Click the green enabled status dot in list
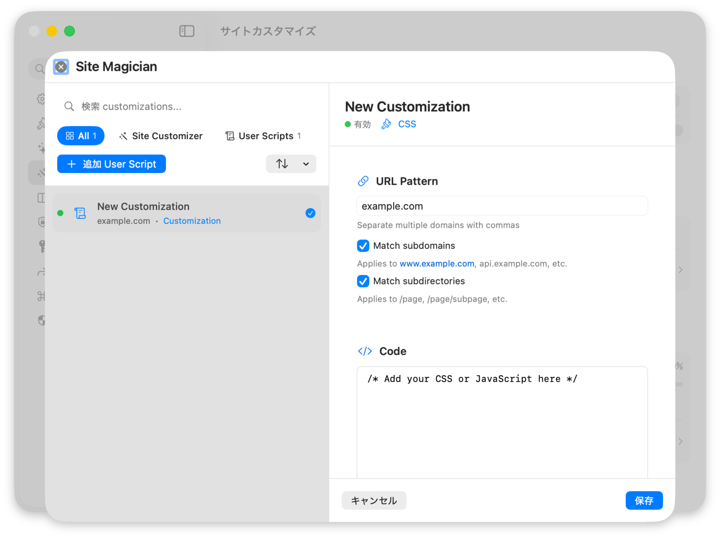720x539 pixels. [x=60, y=213]
